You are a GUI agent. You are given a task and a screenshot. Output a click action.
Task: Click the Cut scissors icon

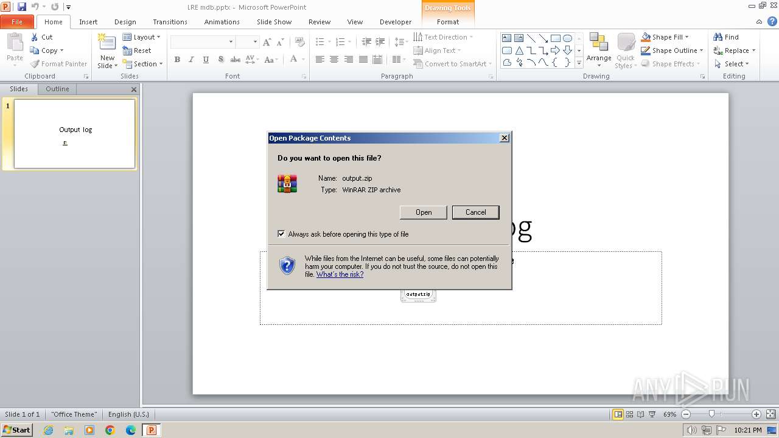pyautogui.click(x=35, y=37)
